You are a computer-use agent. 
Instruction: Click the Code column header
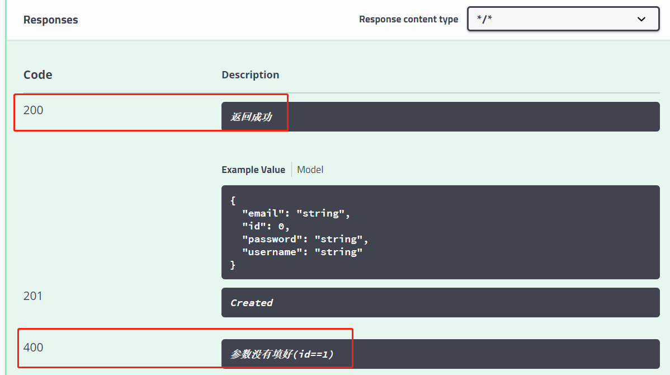click(38, 74)
